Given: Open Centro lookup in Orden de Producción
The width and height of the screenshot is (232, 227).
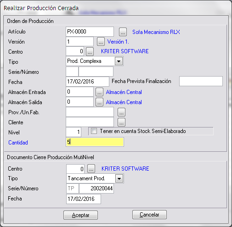Looking at the screenshot, I should coord(90,51).
